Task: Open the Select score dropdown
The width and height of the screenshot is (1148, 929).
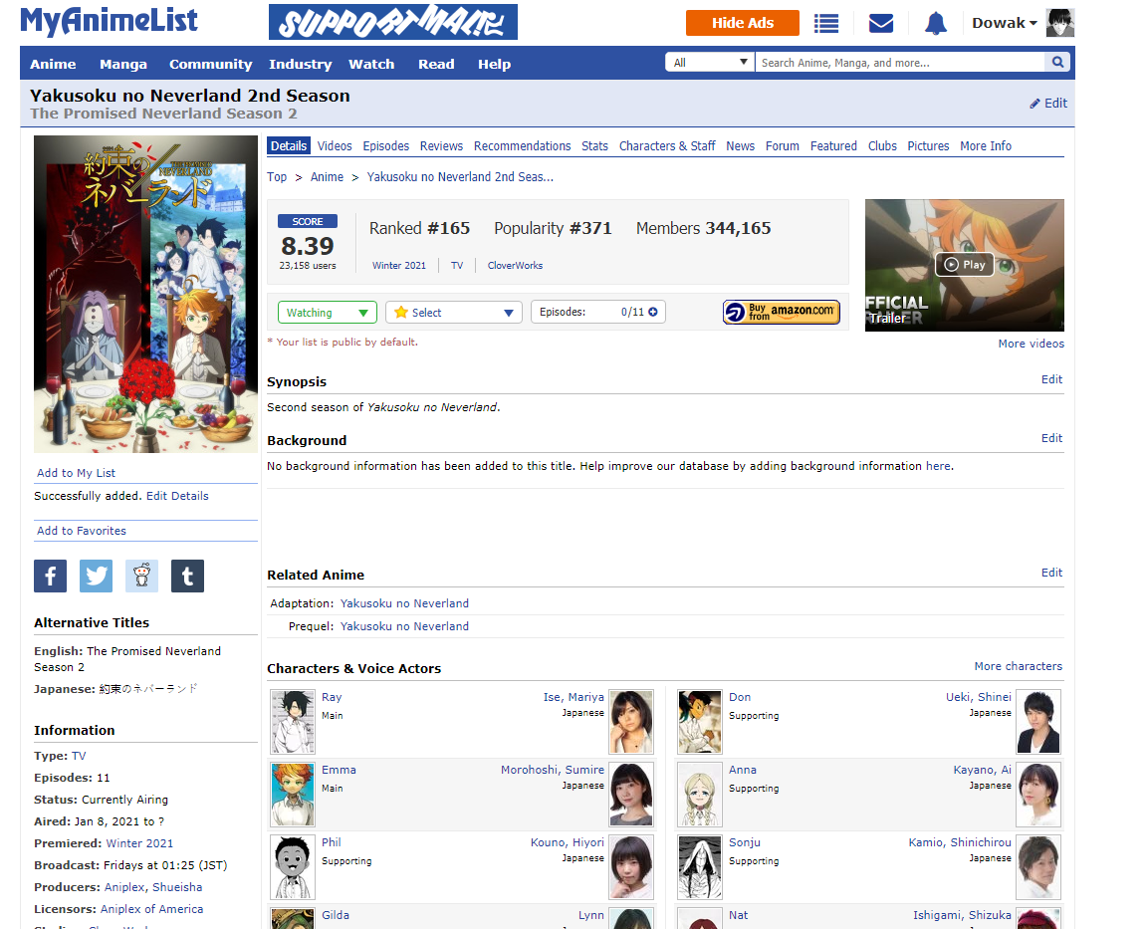Action: coord(453,313)
